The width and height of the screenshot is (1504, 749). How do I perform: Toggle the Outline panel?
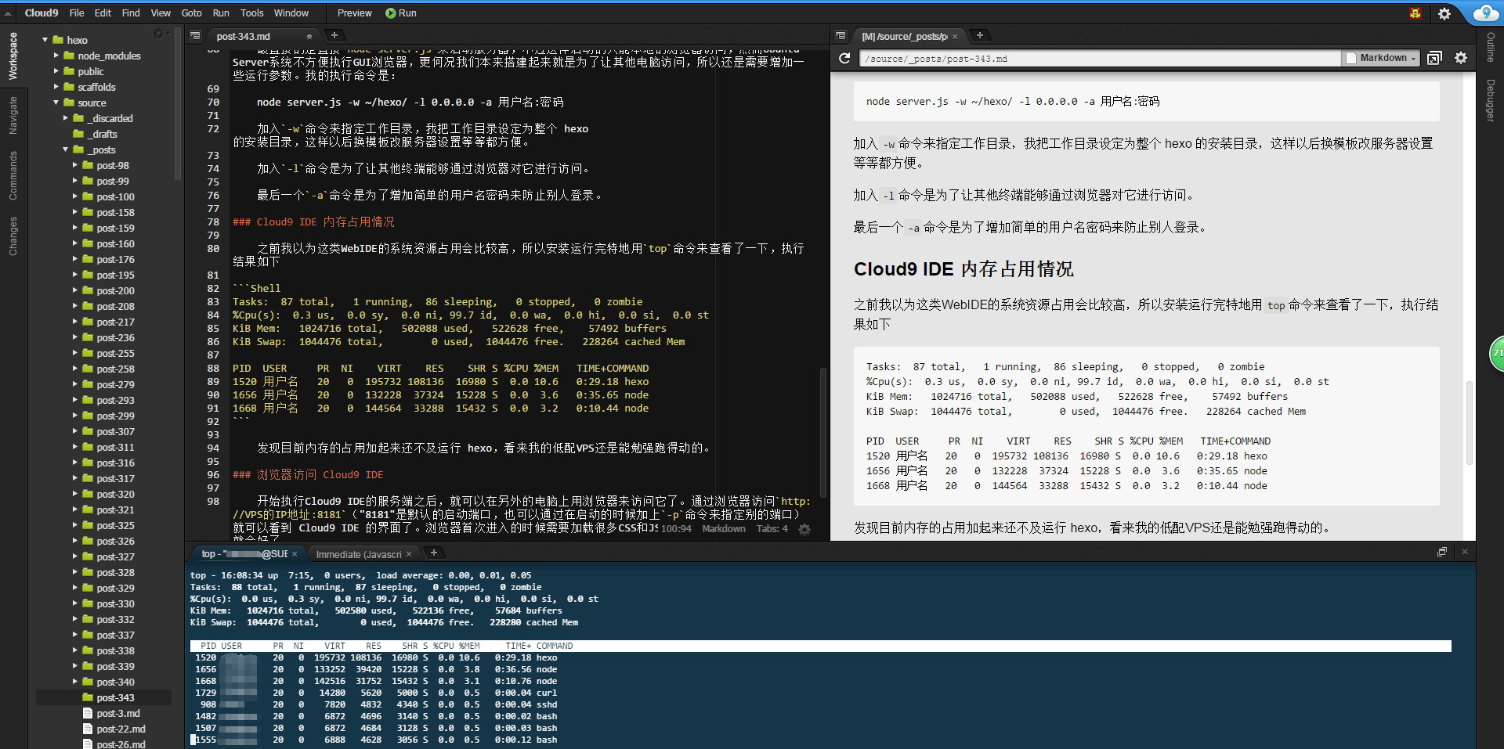point(1491,47)
